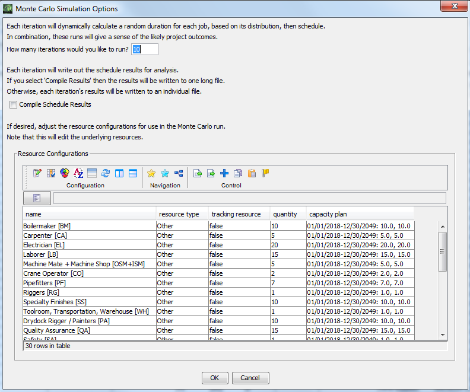Click the table scrollbar up arrow

(443, 227)
